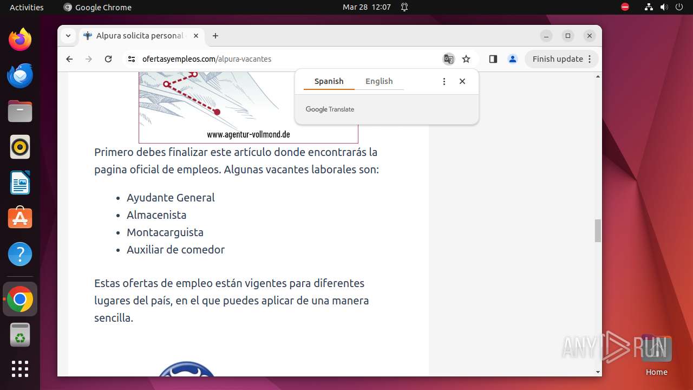Click the Finish update button
The width and height of the screenshot is (693, 390).
pyautogui.click(x=562, y=59)
